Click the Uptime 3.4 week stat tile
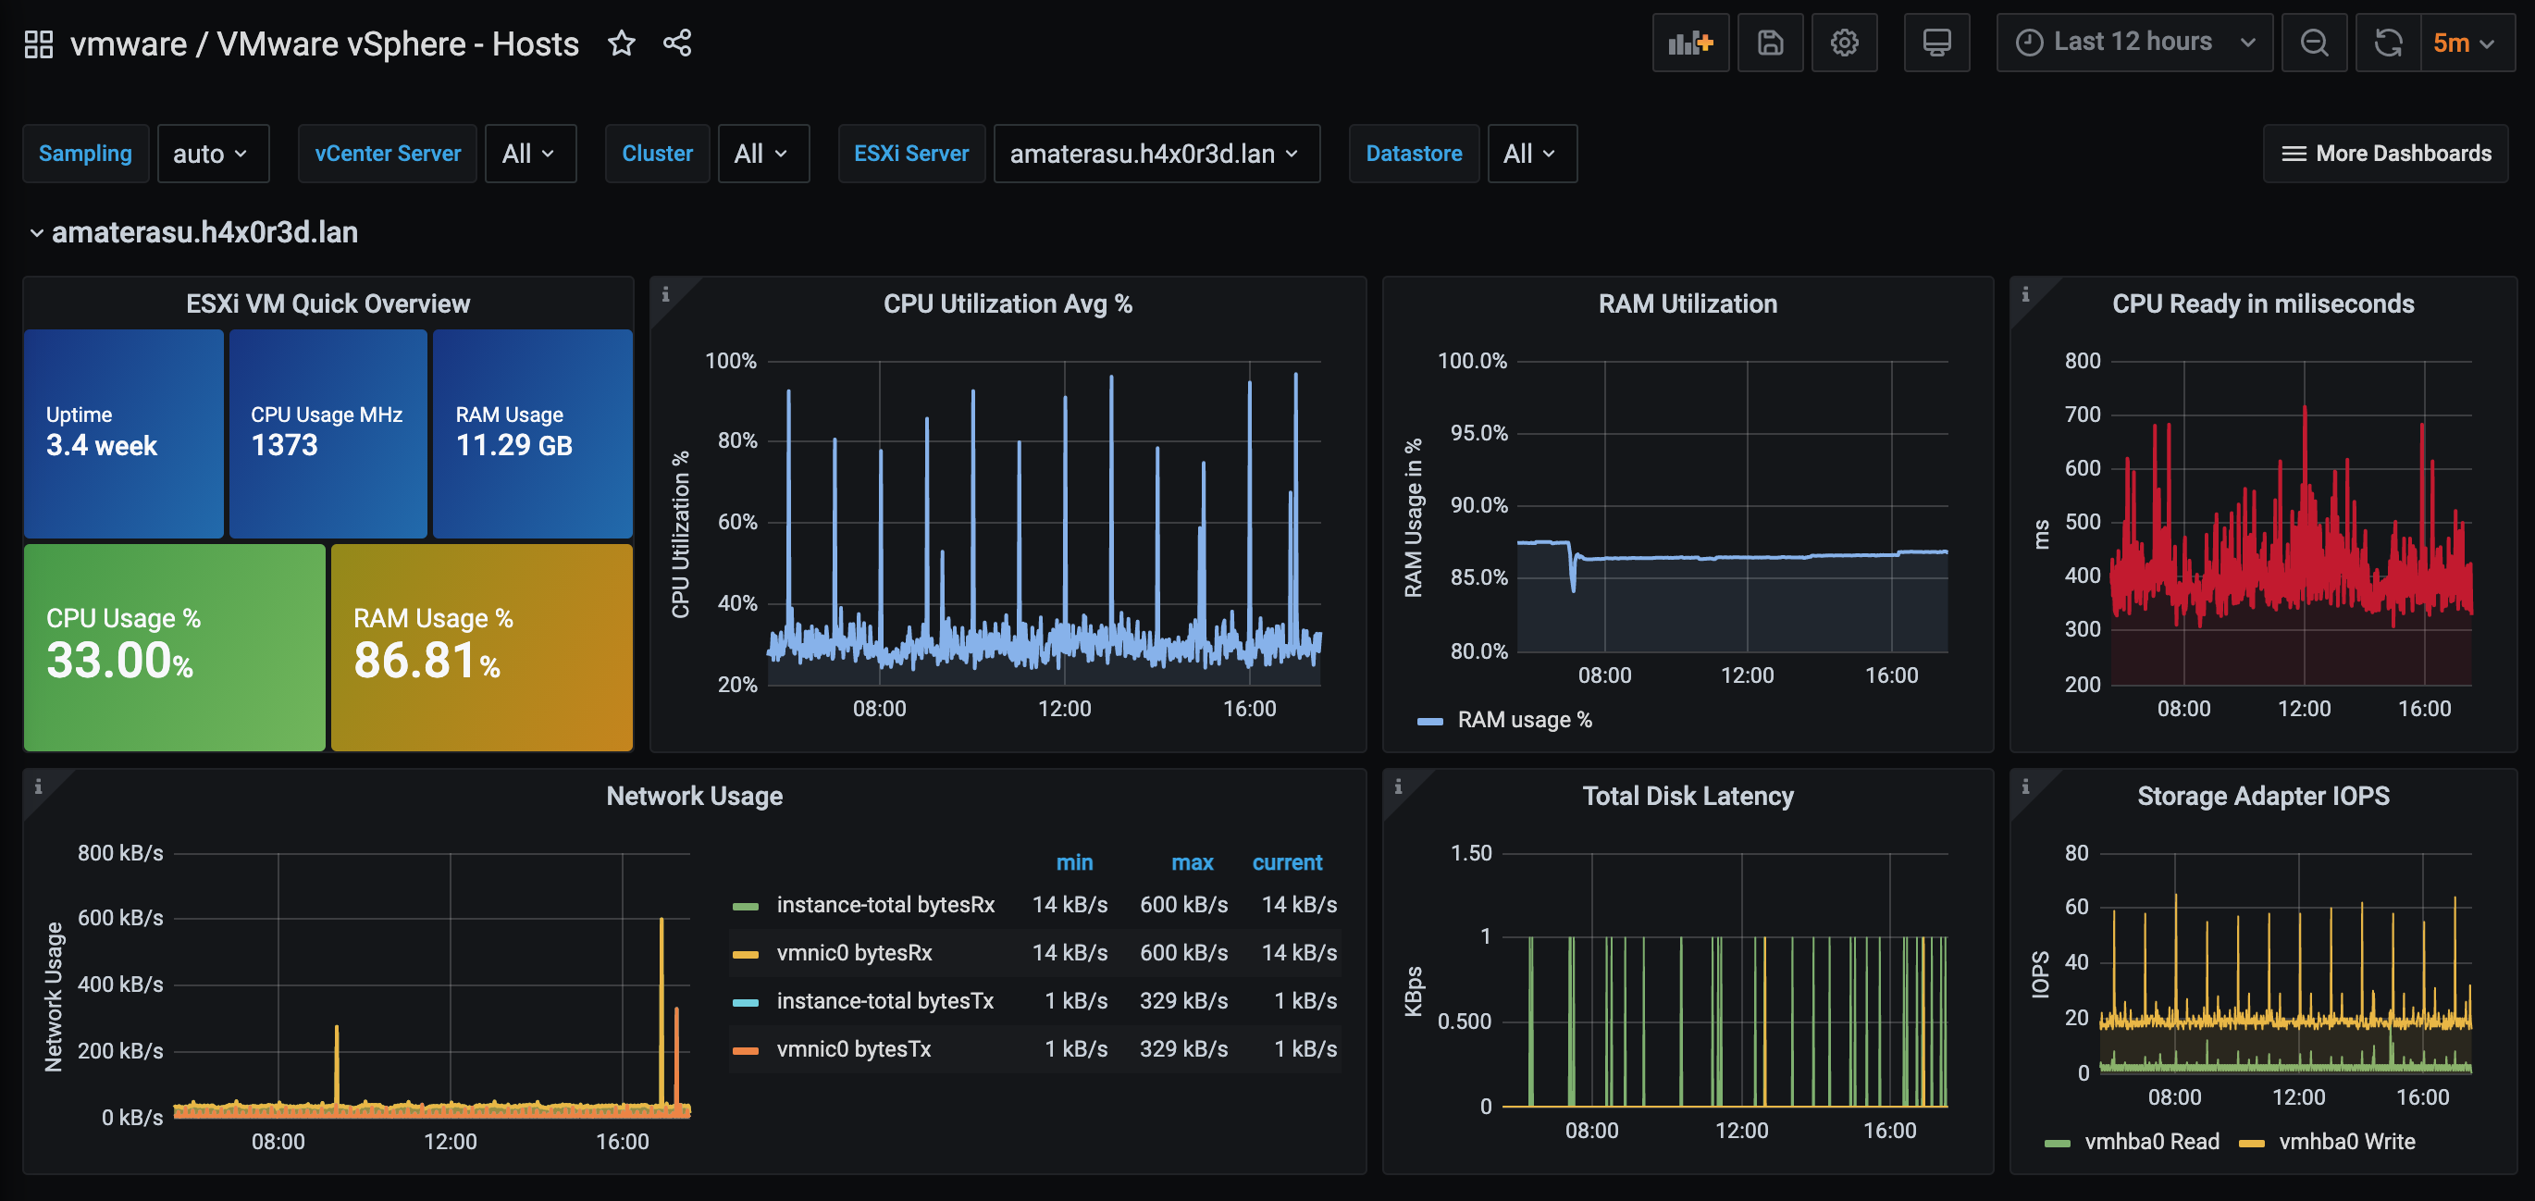This screenshot has height=1201, width=2535. coord(124,433)
